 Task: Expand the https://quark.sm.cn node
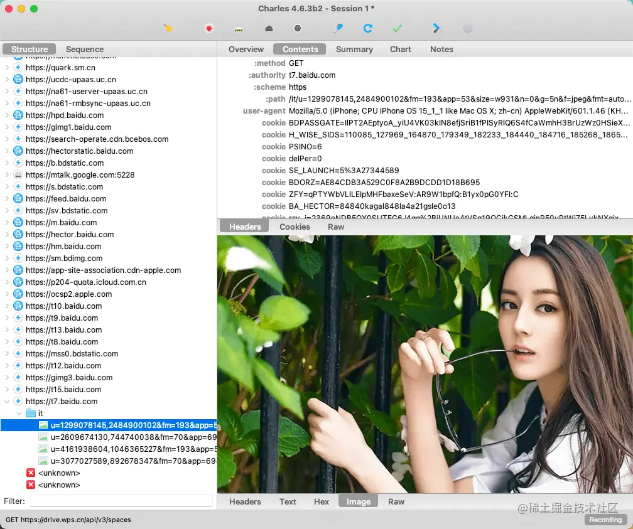pos(7,68)
